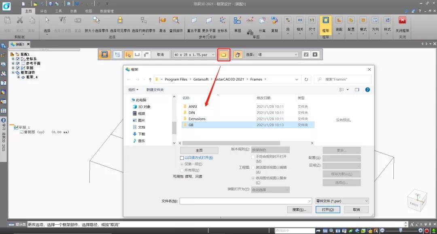Click the 重合平面 ribbon icon
The image size is (437, 234).
(194, 20)
